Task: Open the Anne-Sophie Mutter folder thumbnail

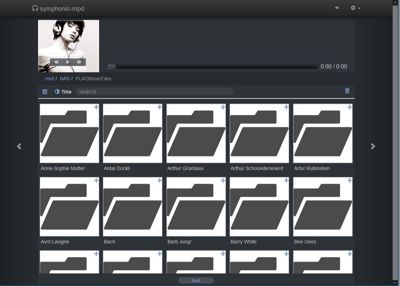Action: point(69,133)
